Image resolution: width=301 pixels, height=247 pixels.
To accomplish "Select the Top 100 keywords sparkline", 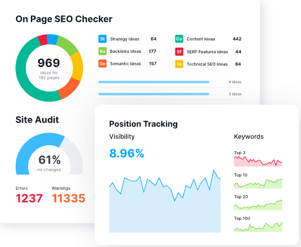I will click(258, 226).
